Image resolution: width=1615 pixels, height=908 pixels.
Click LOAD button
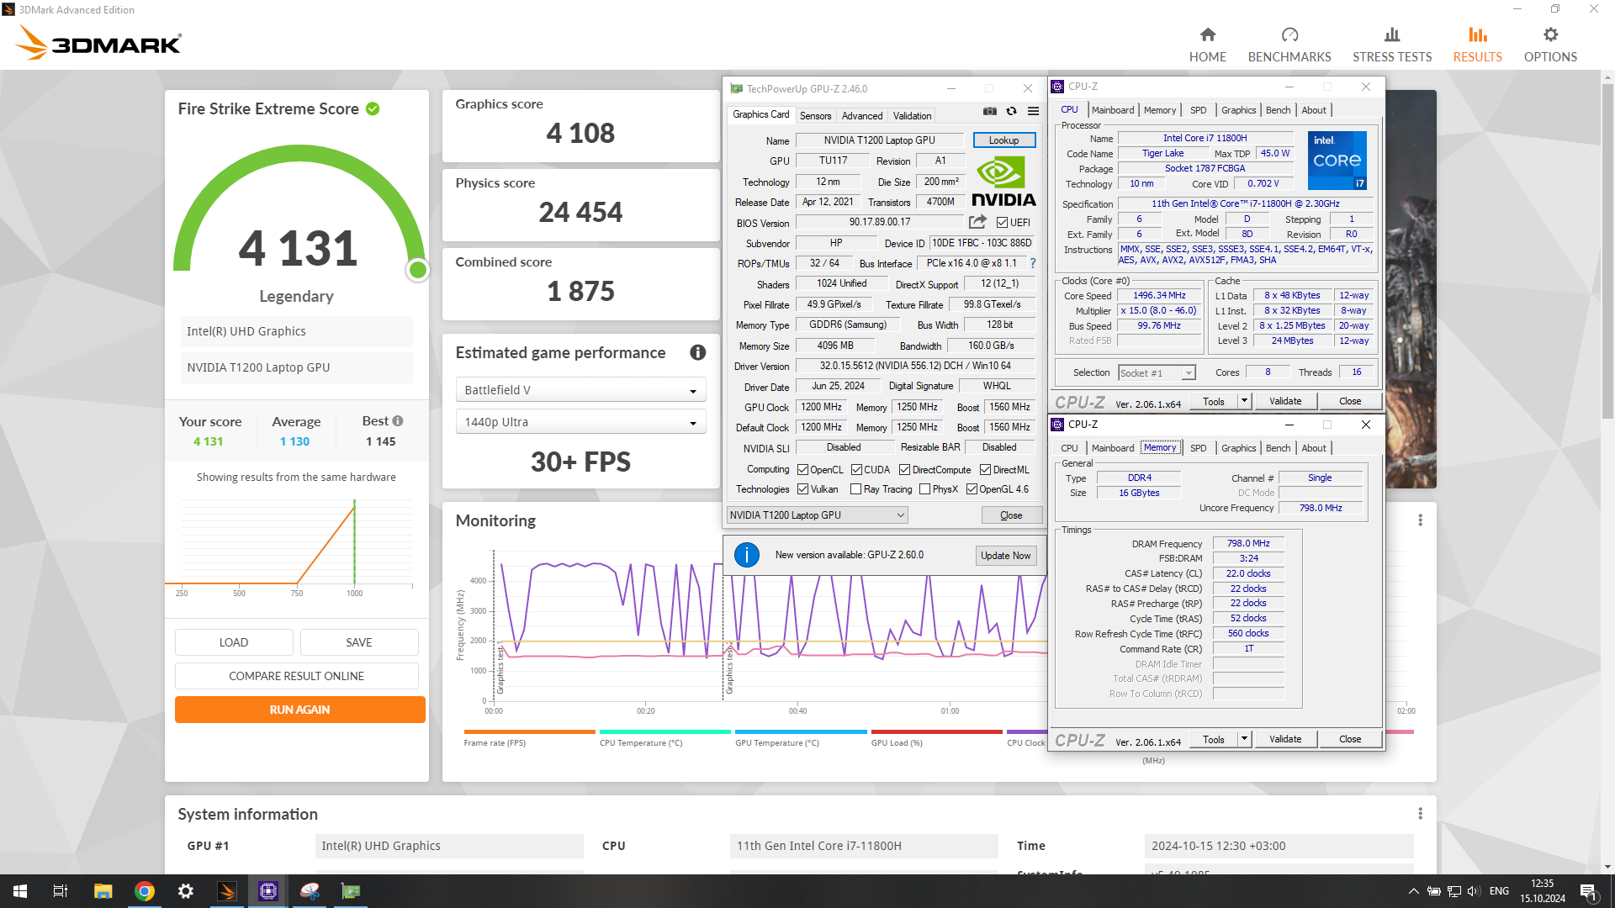[x=234, y=642]
